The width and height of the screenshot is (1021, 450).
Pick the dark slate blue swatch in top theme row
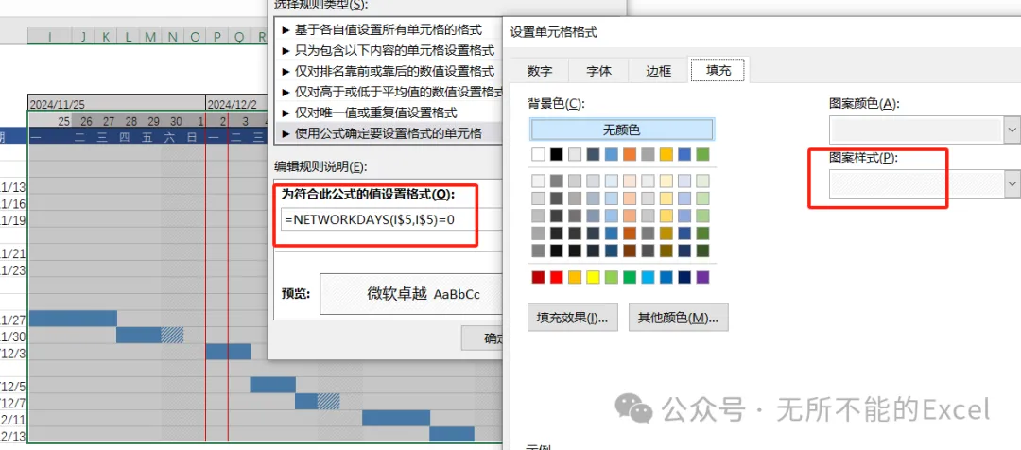[593, 154]
